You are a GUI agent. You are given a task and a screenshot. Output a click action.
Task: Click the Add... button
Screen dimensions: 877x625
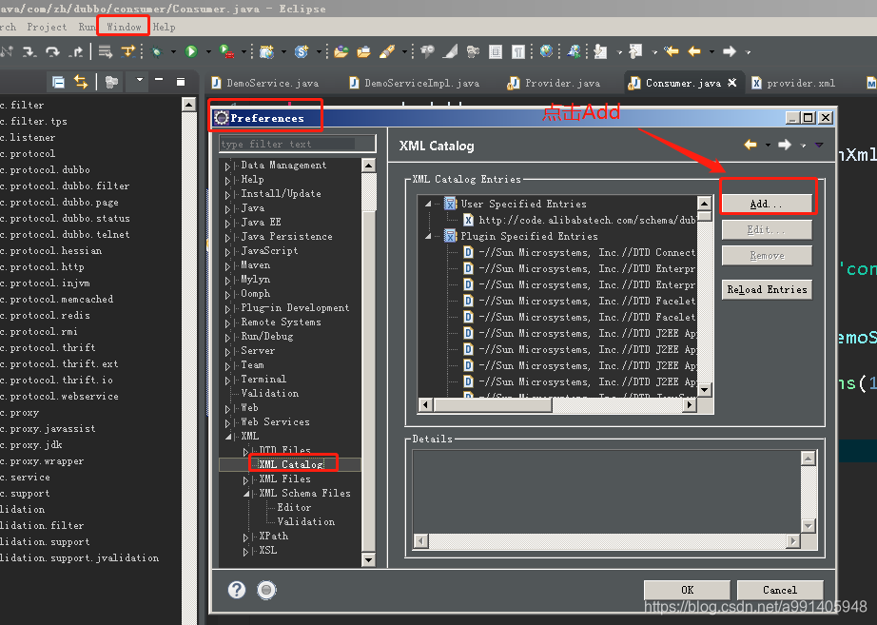(767, 204)
